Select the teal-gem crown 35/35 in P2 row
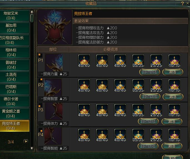Viewport: 190px width, 159px height. 138,85
